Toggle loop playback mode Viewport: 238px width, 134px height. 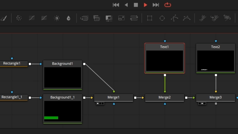[168, 5]
